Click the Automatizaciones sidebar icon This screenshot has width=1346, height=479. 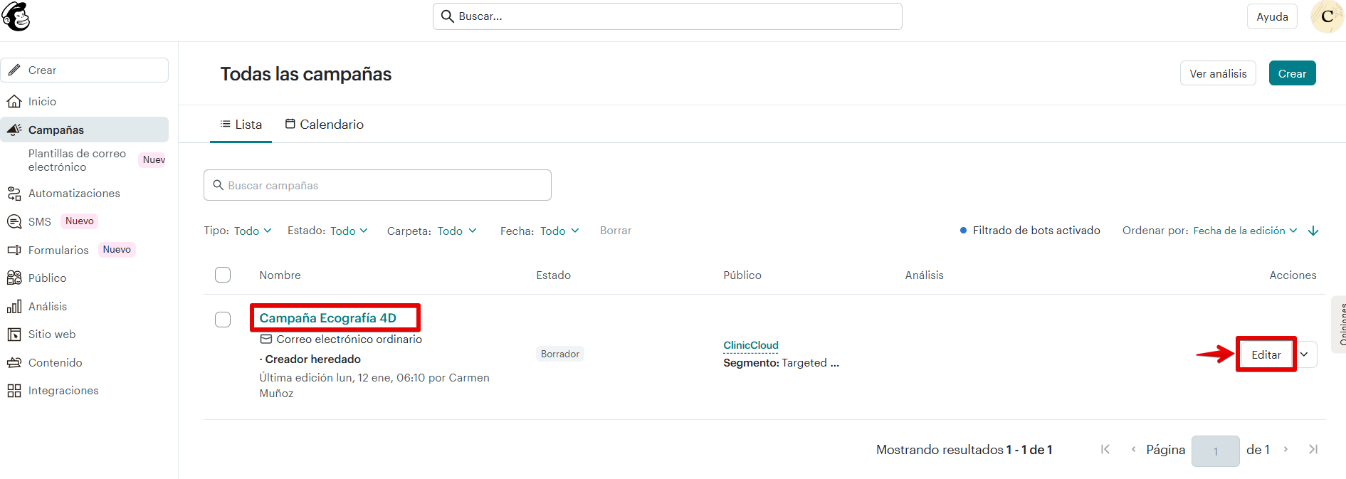14,194
